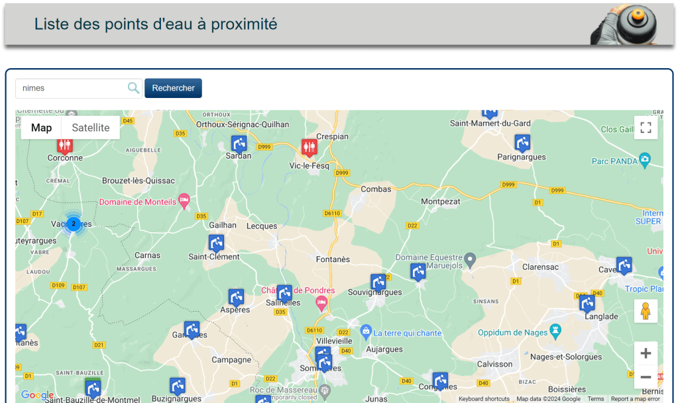678x403 pixels.
Task: Open the cluster marker showing 2 points
Action: click(74, 224)
